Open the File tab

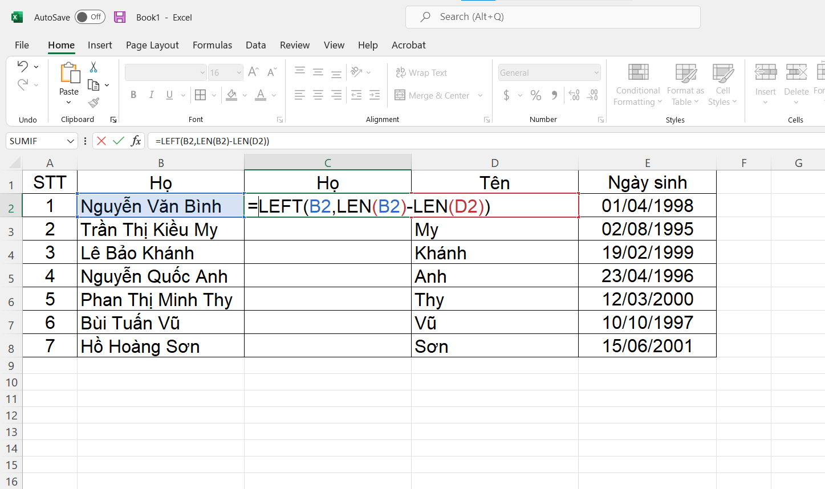coord(22,45)
